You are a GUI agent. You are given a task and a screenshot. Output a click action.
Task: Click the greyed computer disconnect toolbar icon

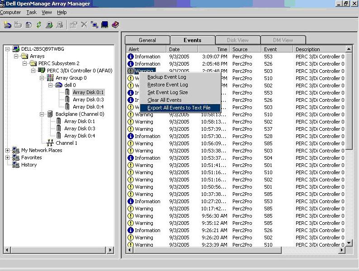(x=60, y=25)
